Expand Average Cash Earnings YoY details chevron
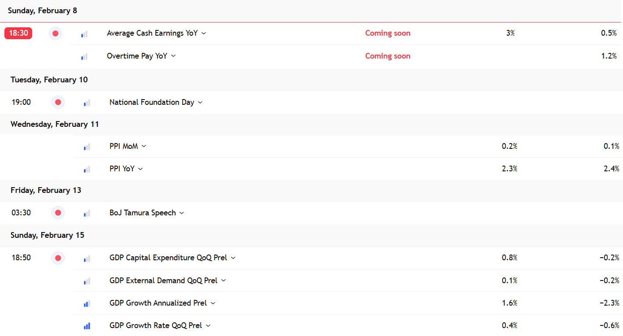623x336 pixels. click(204, 33)
